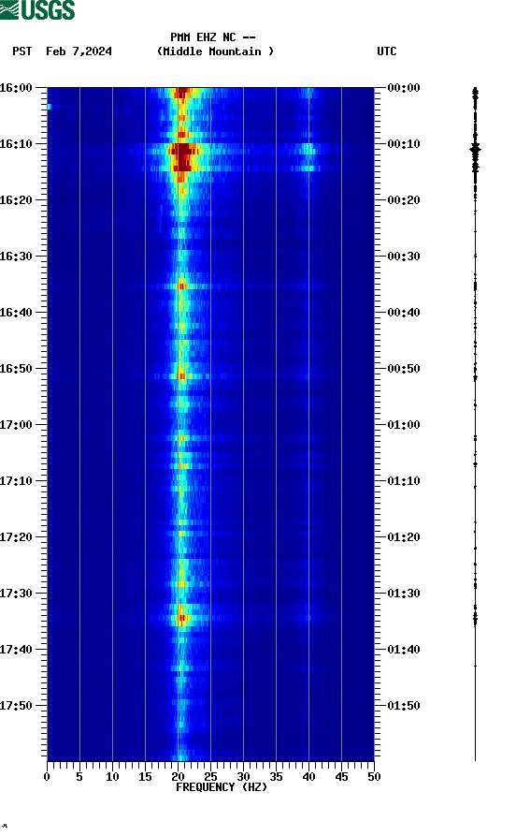Viewport: 516px width, 836px height.
Task: Click the seismogram burst near 01:35 UTC
Action: click(475, 617)
